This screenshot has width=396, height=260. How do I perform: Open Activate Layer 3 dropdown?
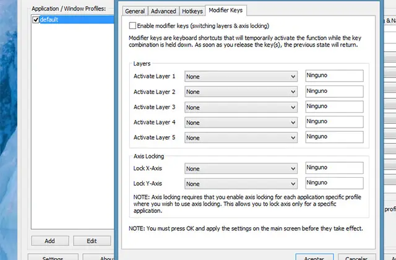click(241, 107)
